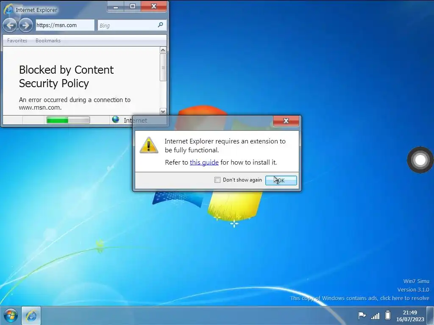The height and width of the screenshot is (325, 434).
Task: Click 'This copy of Windows contains ads' notice
Action: coord(359,298)
